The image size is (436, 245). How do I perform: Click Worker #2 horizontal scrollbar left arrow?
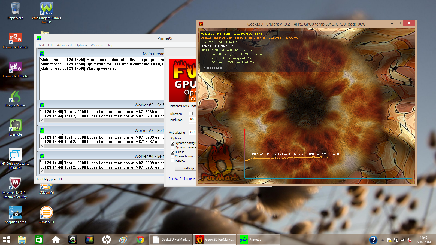(x=42, y=120)
